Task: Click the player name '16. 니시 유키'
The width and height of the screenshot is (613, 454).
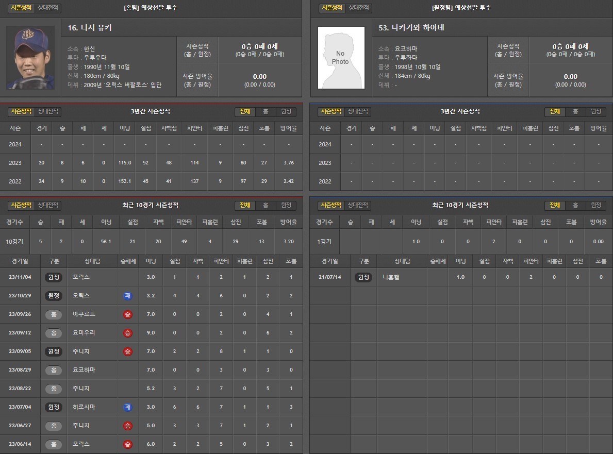Action: click(90, 28)
